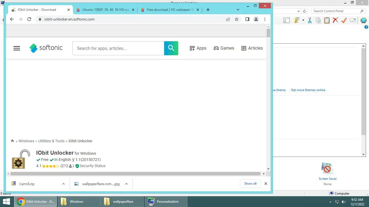Click Get more themes online link
Image resolution: width=369 pixels, height=207 pixels.
pyautogui.click(x=308, y=90)
